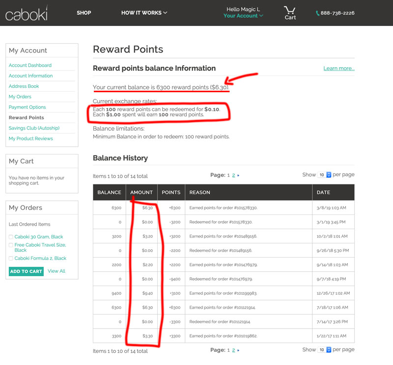Click the AMOUNT column header
Viewport: 393px width, 365px height.
pyautogui.click(x=141, y=192)
